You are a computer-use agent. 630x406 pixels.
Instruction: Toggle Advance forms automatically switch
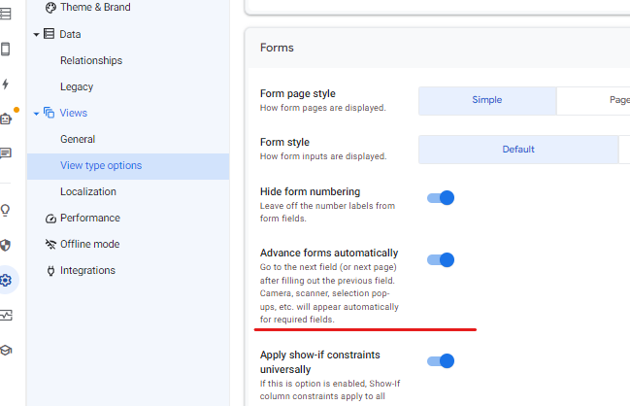(x=441, y=259)
